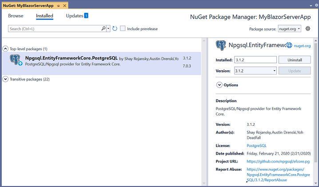Click the Update button

tap(295, 71)
